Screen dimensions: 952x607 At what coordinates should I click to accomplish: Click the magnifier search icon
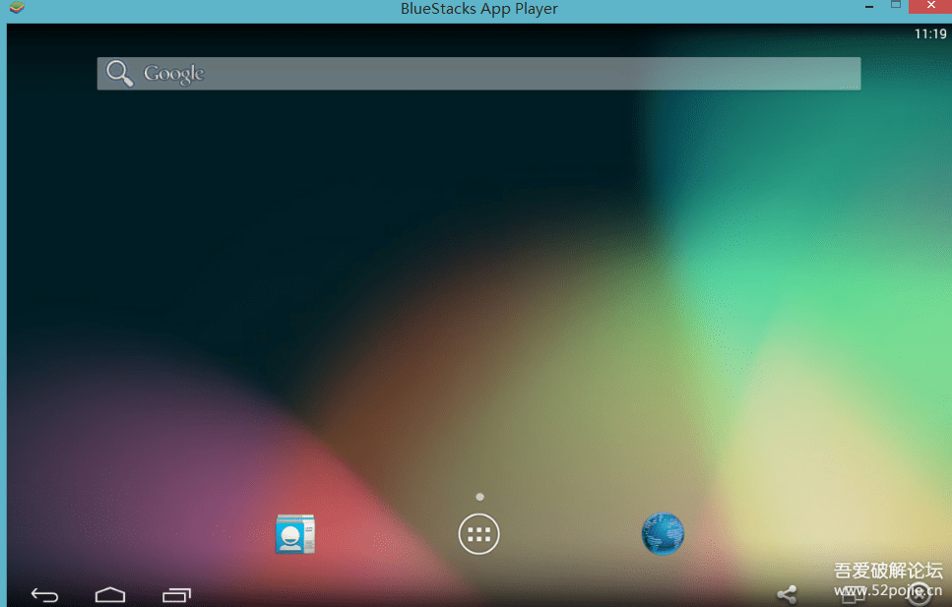(x=119, y=74)
